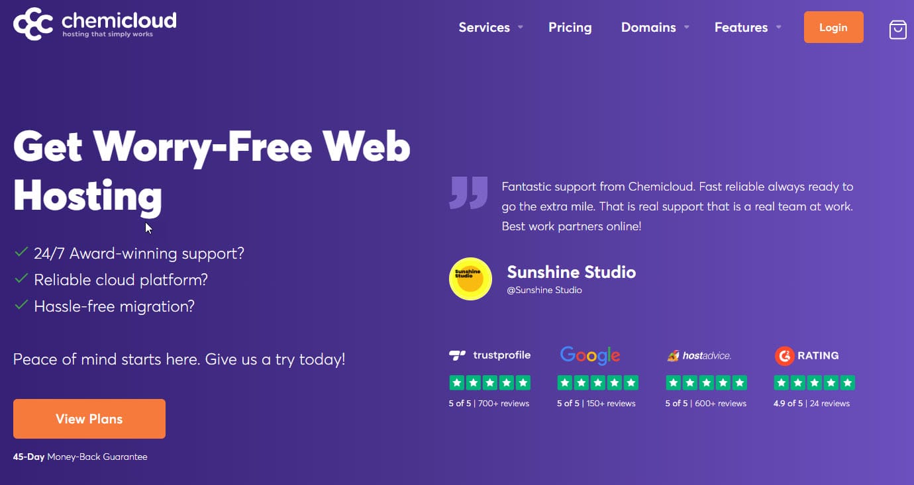Click the trustprofile logo
Viewport: 914px width, 485px height.
pyautogui.click(x=489, y=355)
